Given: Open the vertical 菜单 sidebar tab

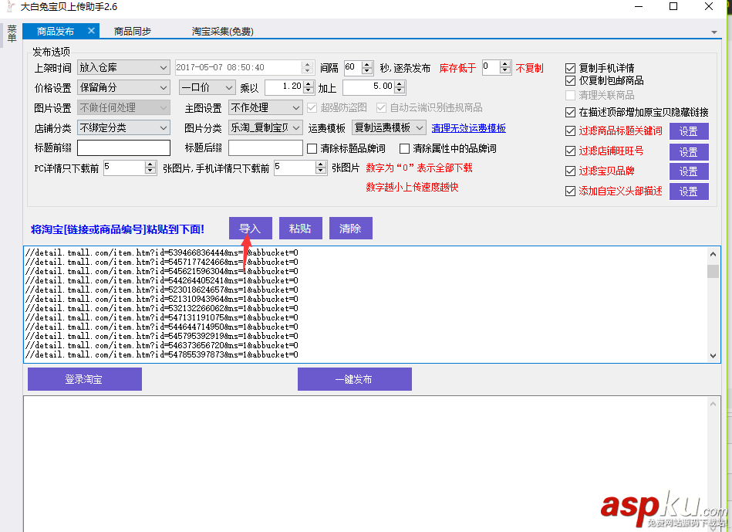Looking at the screenshot, I should pyautogui.click(x=12, y=34).
